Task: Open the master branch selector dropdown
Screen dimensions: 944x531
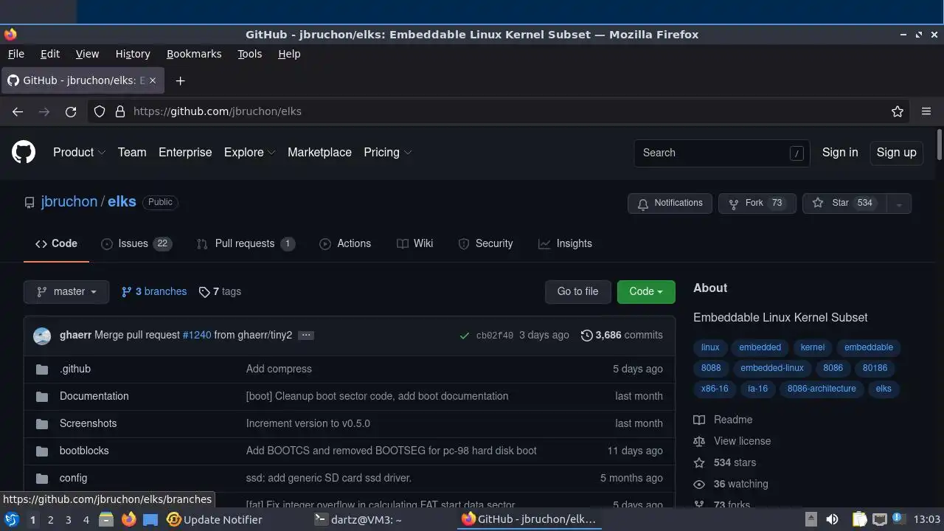Action: tap(66, 292)
